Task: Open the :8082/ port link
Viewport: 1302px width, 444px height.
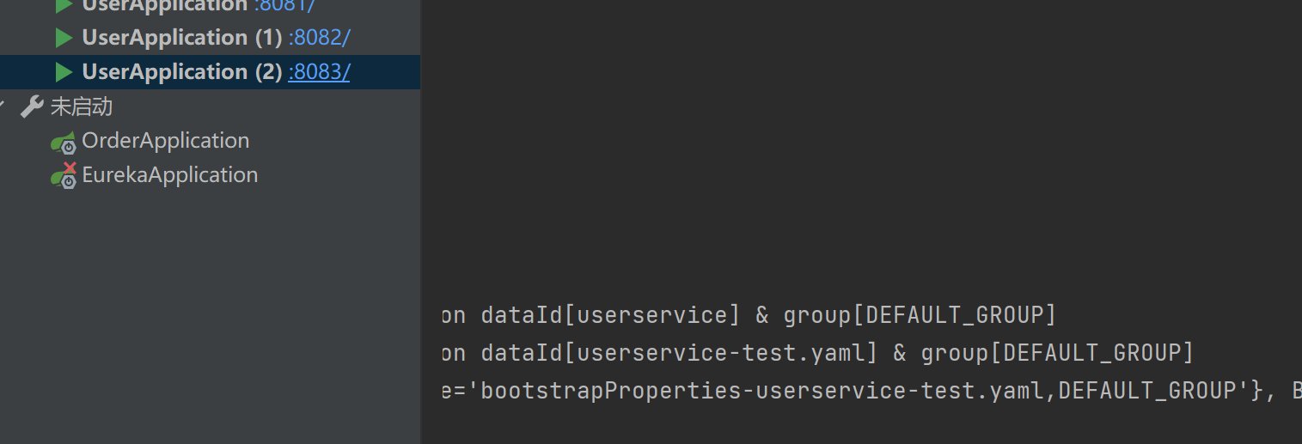Action: 319,38
